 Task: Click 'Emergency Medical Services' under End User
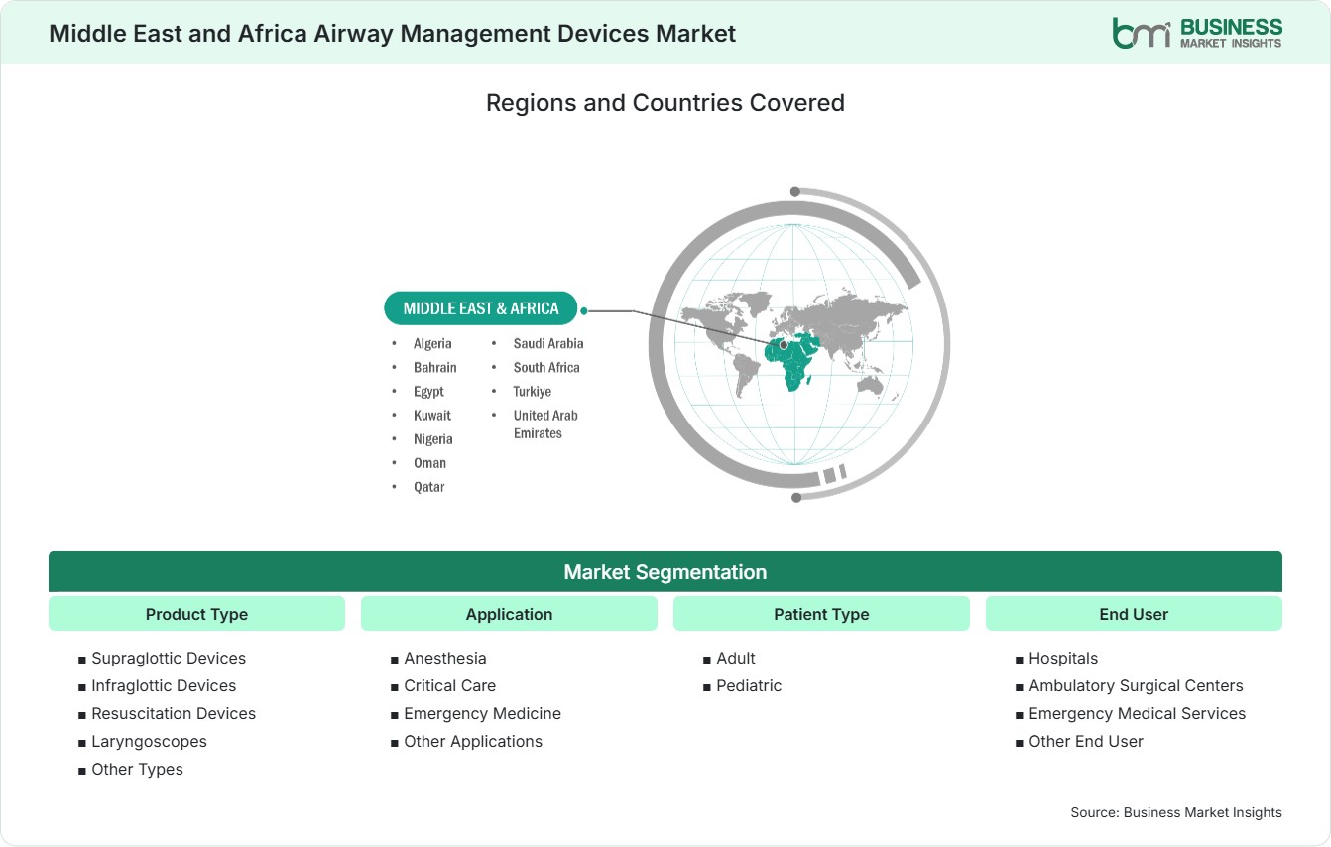pyautogui.click(x=1137, y=713)
